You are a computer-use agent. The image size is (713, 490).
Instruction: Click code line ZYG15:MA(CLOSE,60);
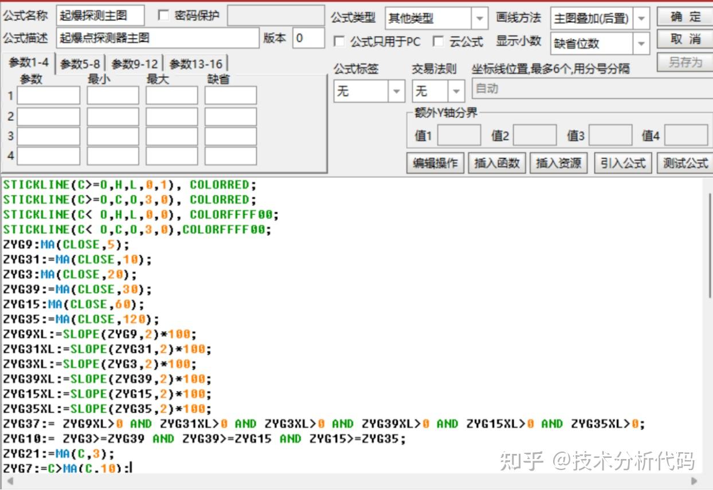tap(73, 304)
